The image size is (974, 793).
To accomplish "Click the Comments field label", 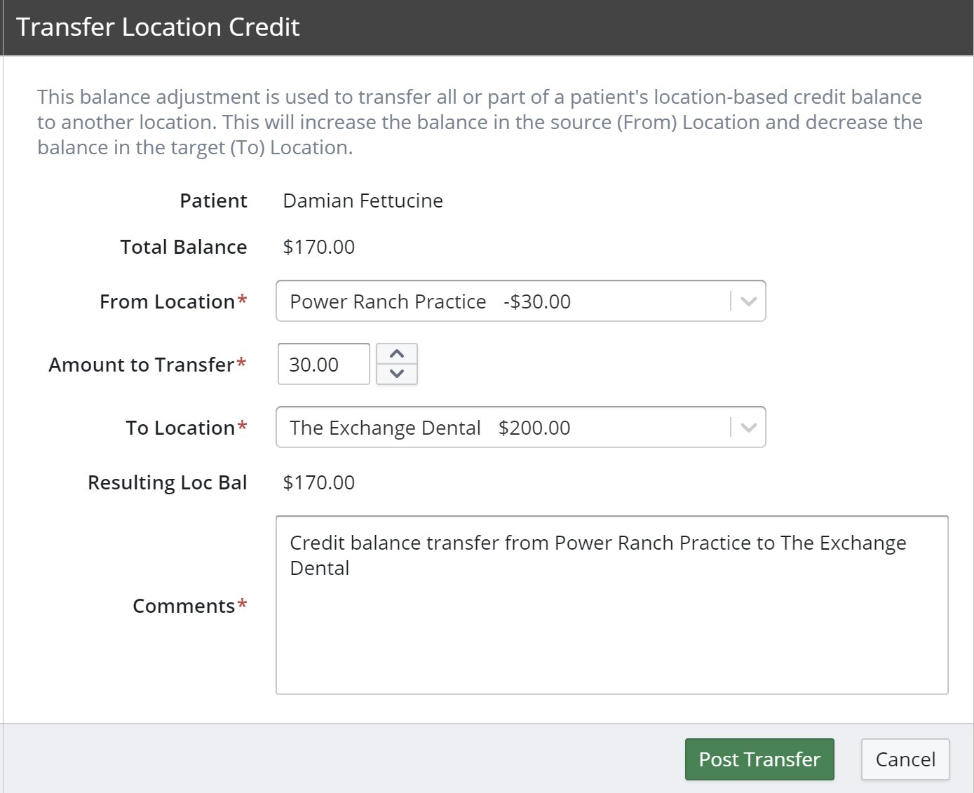I will pyautogui.click(x=184, y=606).
